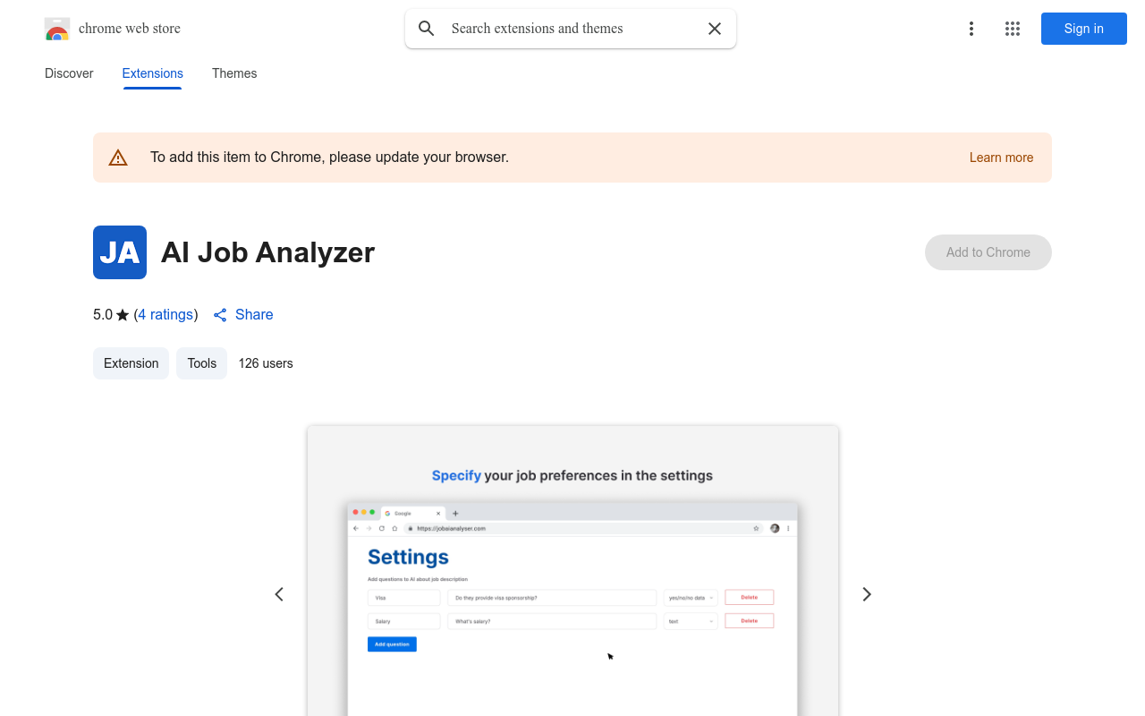Open the Learn more link
Image resolution: width=1145 pixels, height=716 pixels.
[1001, 158]
